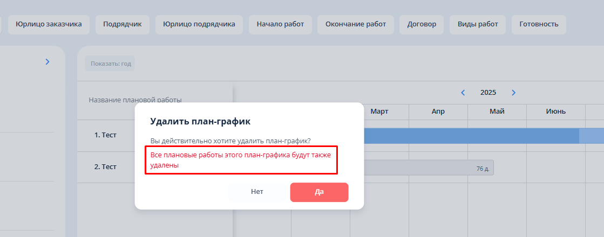The image size is (604, 237).
Task: Open the "Договор" filter
Action: point(422,24)
